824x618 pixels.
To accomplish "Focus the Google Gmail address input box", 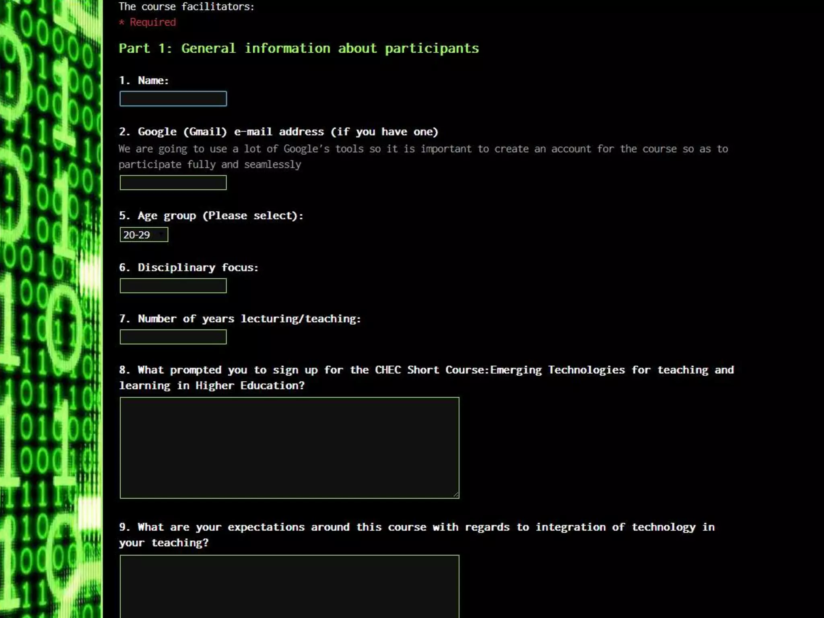I will tap(173, 183).
